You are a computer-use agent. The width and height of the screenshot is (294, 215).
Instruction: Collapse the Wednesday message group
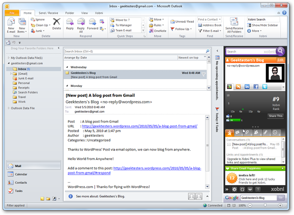point(67,67)
